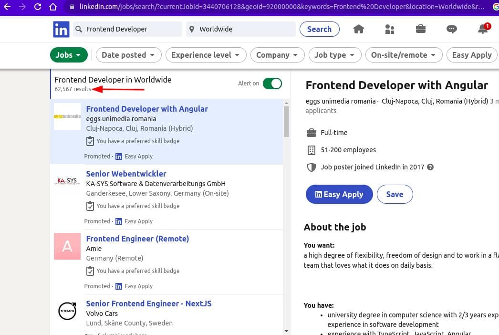The width and height of the screenshot is (499, 335).
Task: Click the 51-200 employees building icon
Action: (311, 150)
